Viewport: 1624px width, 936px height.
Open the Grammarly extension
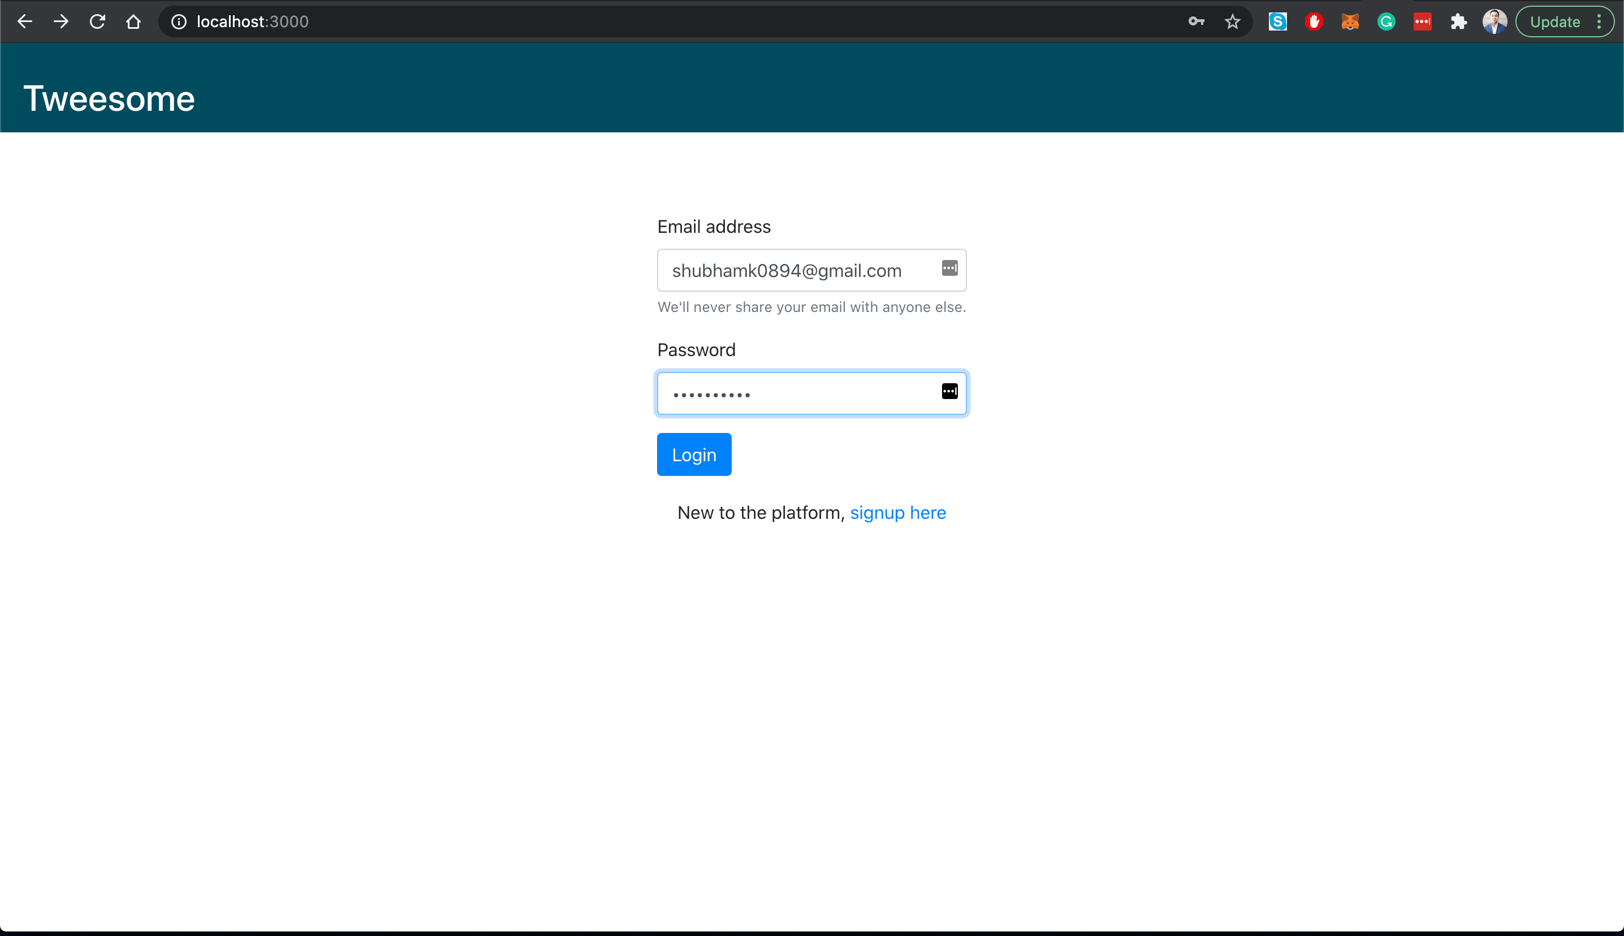[x=1386, y=22]
